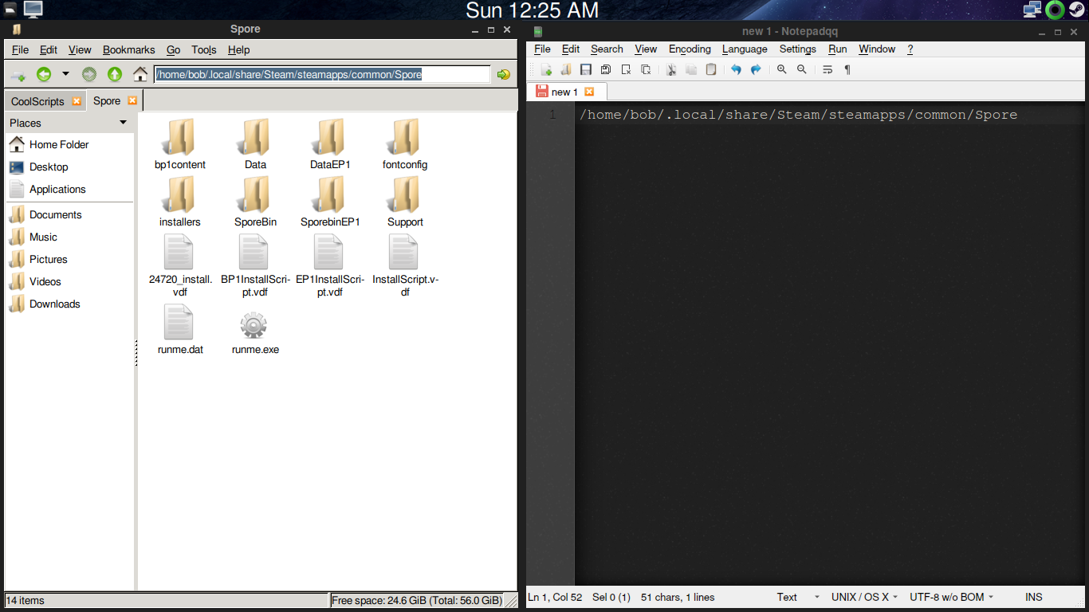This screenshot has height=612, width=1089.
Task: Go back in the file manager
Action: tap(44, 74)
